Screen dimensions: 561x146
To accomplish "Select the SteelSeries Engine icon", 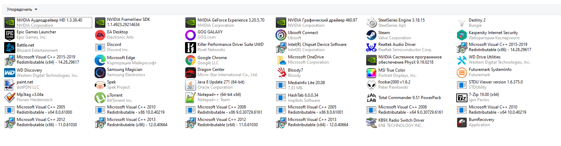I will click(x=371, y=23).
